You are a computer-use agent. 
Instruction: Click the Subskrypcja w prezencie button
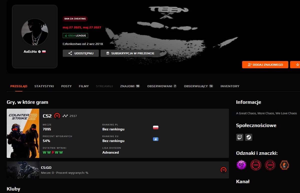[130, 53]
